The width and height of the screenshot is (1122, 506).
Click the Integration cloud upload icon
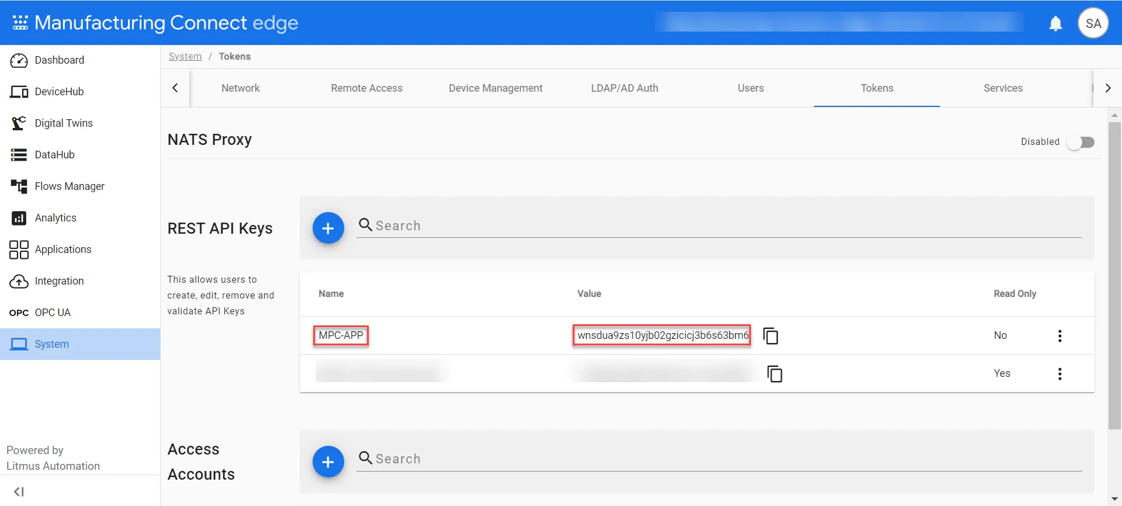pos(19,281)
